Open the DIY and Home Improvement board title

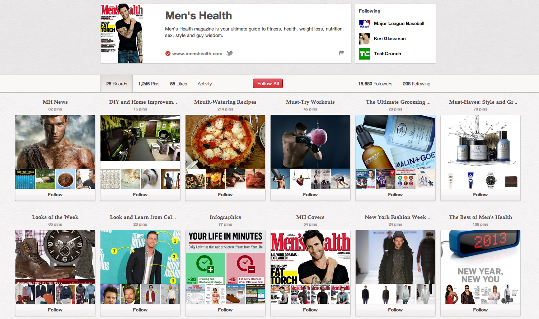pos(143,102)
